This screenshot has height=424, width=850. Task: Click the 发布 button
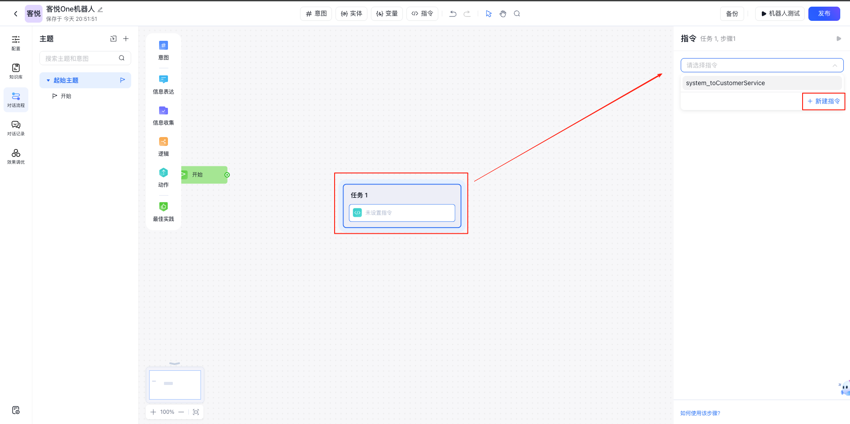[824, 14]
